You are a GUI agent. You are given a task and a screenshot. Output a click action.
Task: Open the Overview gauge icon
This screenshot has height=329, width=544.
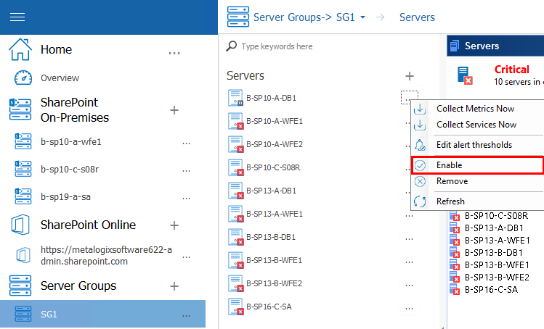23,78
